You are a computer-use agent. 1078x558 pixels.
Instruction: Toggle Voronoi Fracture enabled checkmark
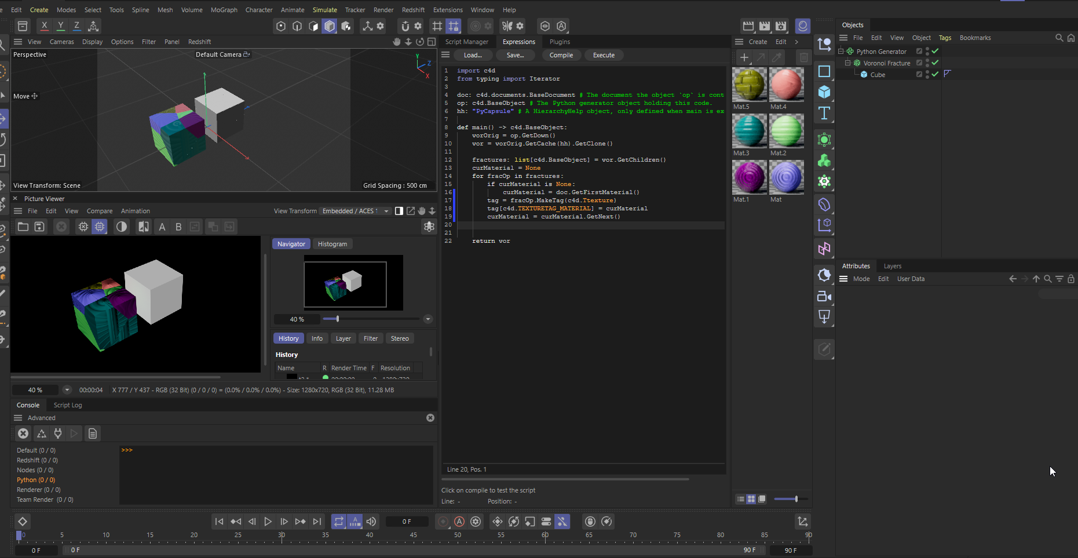[935, 63]
